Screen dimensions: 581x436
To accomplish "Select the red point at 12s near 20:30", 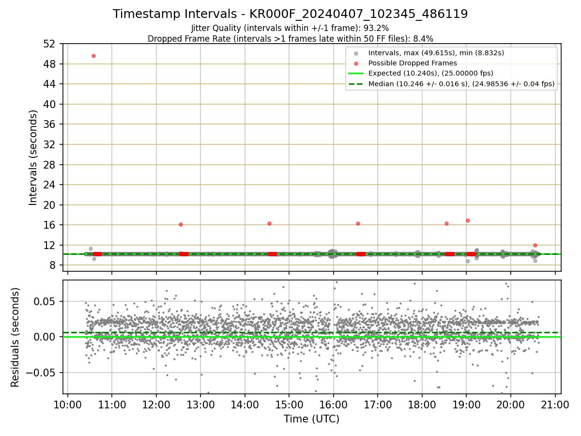I will 535,245.
